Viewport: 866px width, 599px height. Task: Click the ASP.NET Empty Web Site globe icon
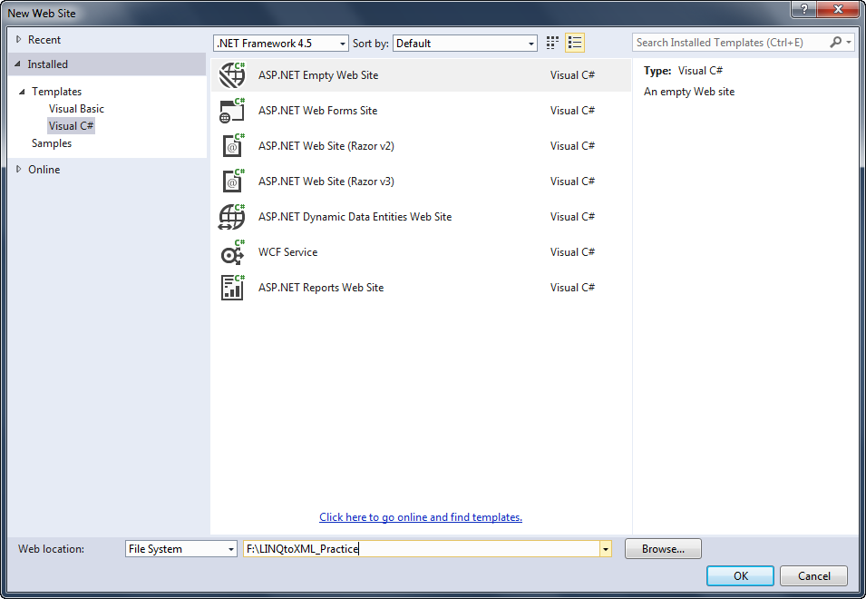coord(232,75)
